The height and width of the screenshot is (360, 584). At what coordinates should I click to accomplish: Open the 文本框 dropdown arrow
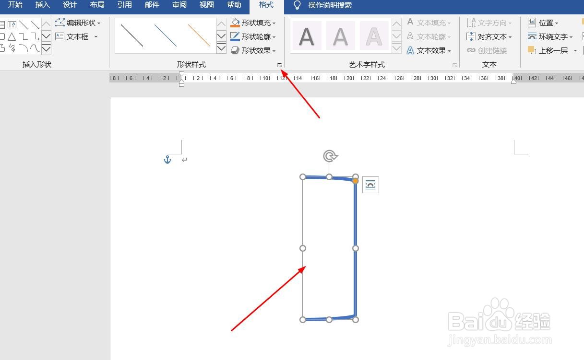click(96, 36)
